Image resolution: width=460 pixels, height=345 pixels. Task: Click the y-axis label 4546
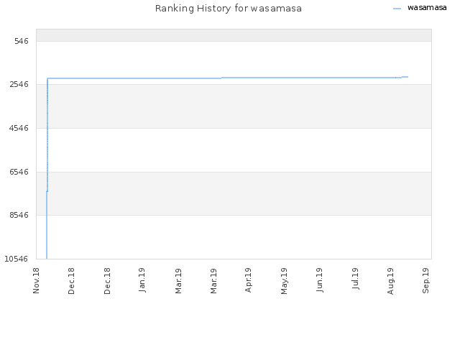tap(19, 128)
